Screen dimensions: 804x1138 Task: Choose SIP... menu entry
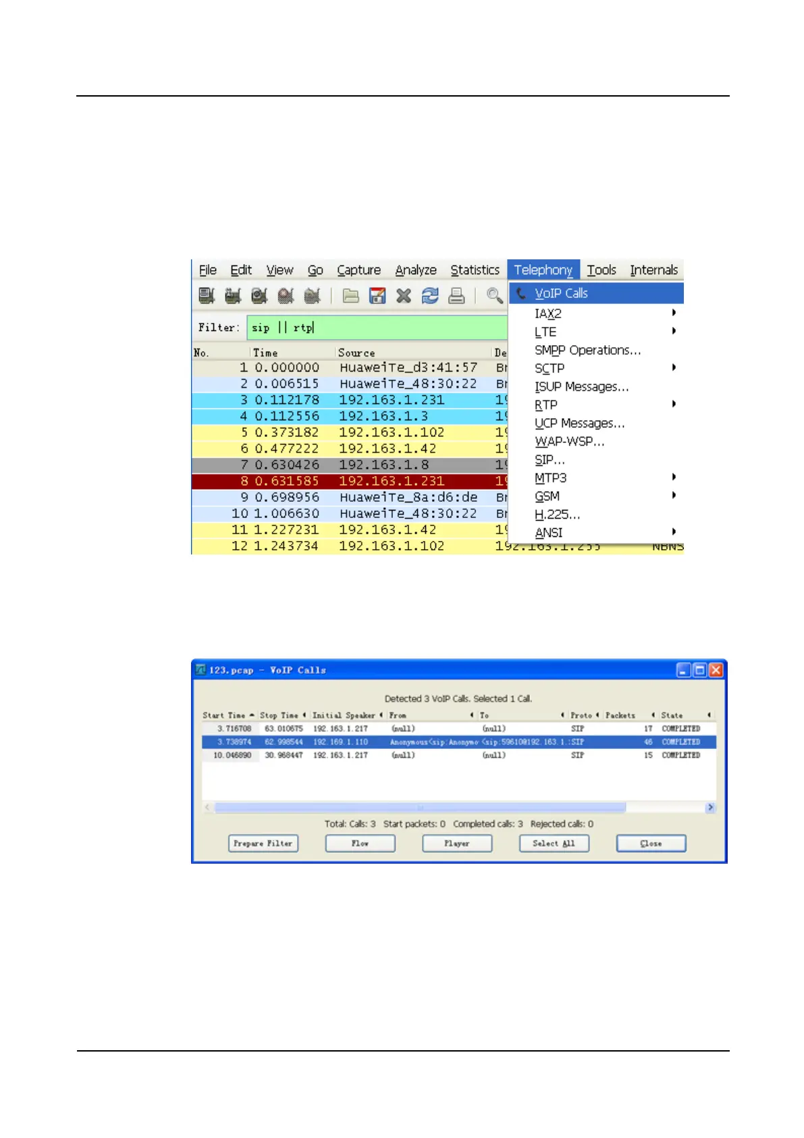(597, 459)
